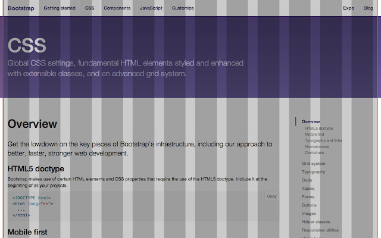Visit the Expo link in navbar
Viewport: 381px width, 238px height.
[x=348, y=8]
